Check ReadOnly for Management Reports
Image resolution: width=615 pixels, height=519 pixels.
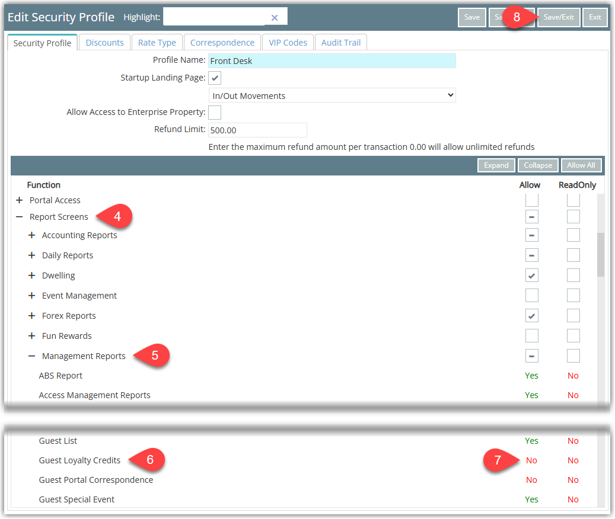click(x=573, y=356)
